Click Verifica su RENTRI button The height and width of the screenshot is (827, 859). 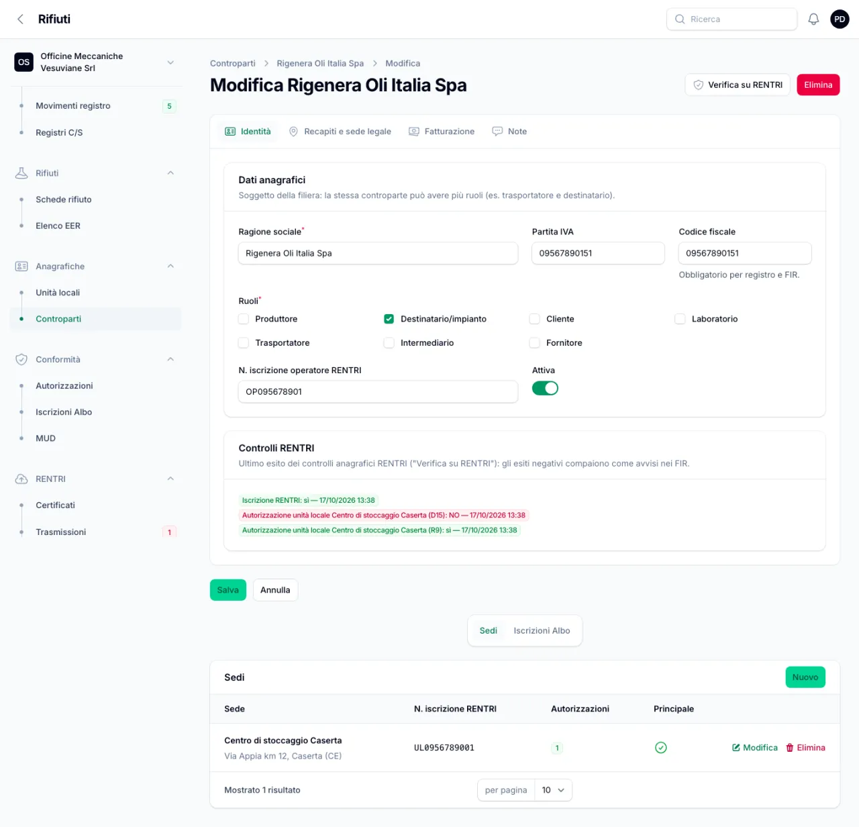[738, 85]
